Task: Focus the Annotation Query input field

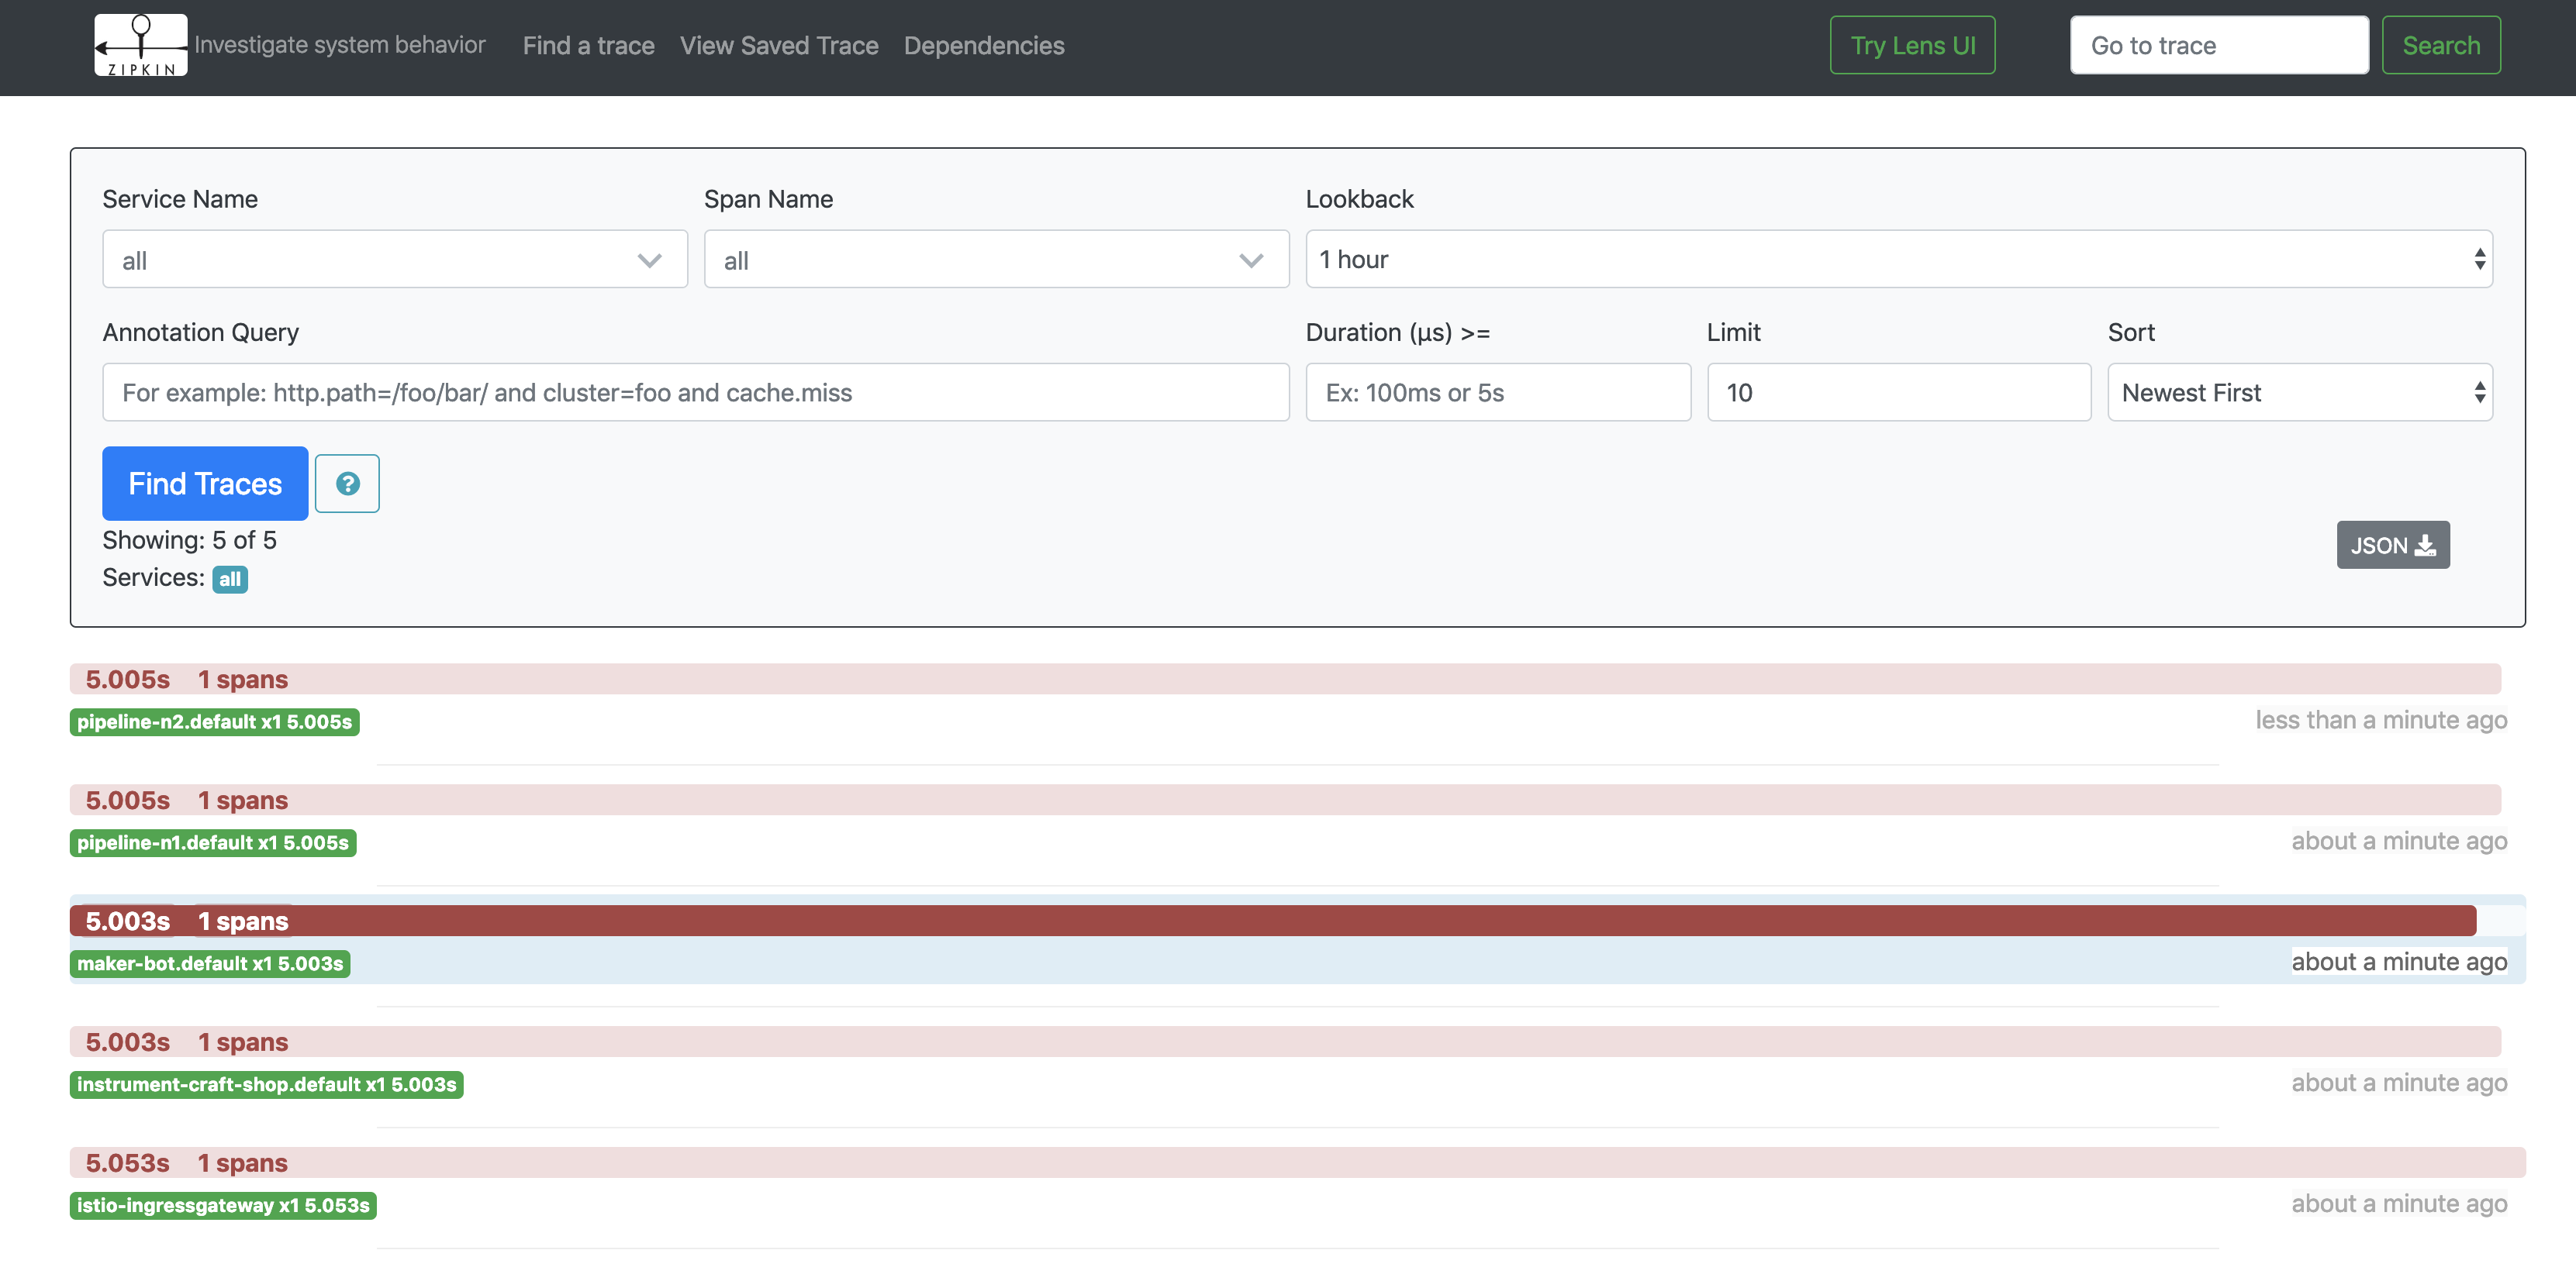Action: coord(695,393)
